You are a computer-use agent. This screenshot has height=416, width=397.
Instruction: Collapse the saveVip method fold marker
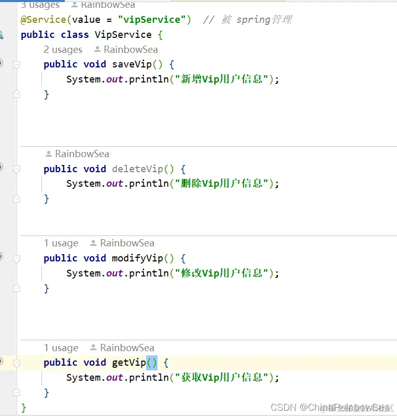point(17,64)
